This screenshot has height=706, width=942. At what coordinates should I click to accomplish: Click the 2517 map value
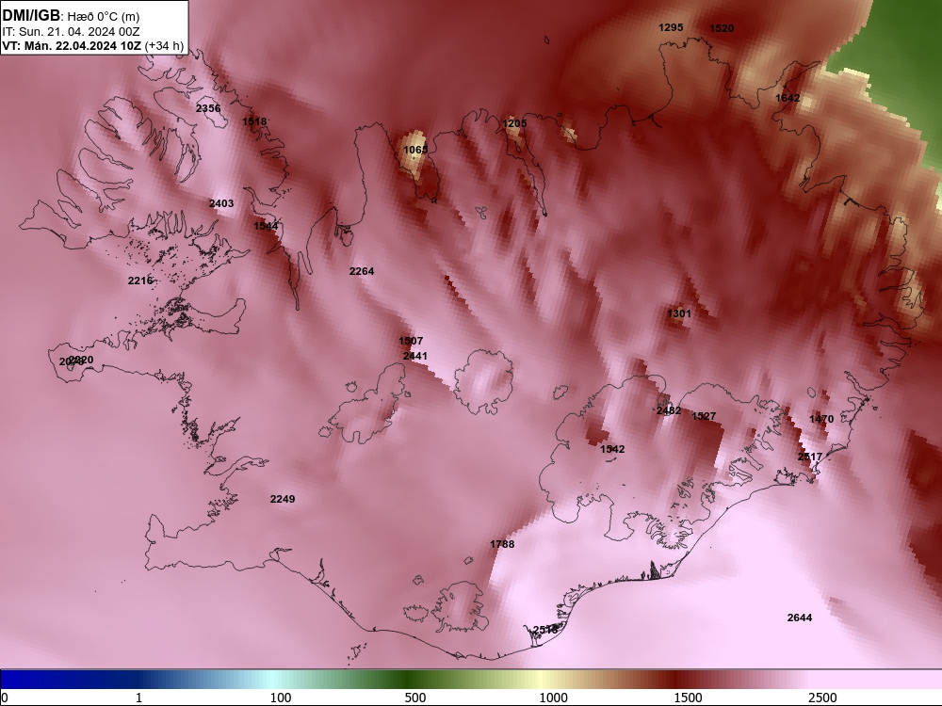[810, 457]
